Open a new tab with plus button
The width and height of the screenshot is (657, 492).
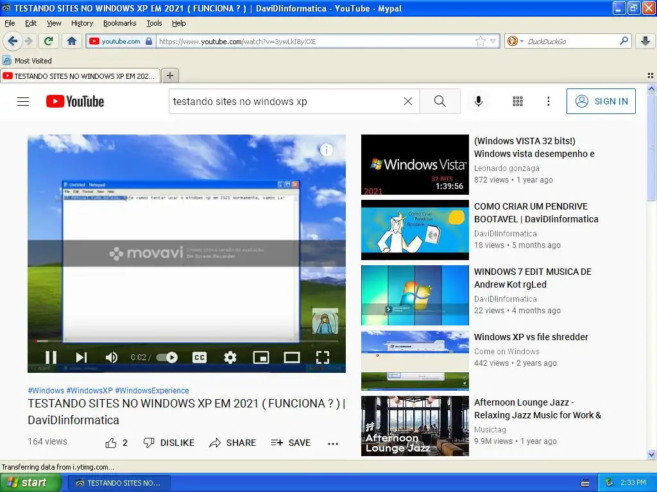coord(169,76)
